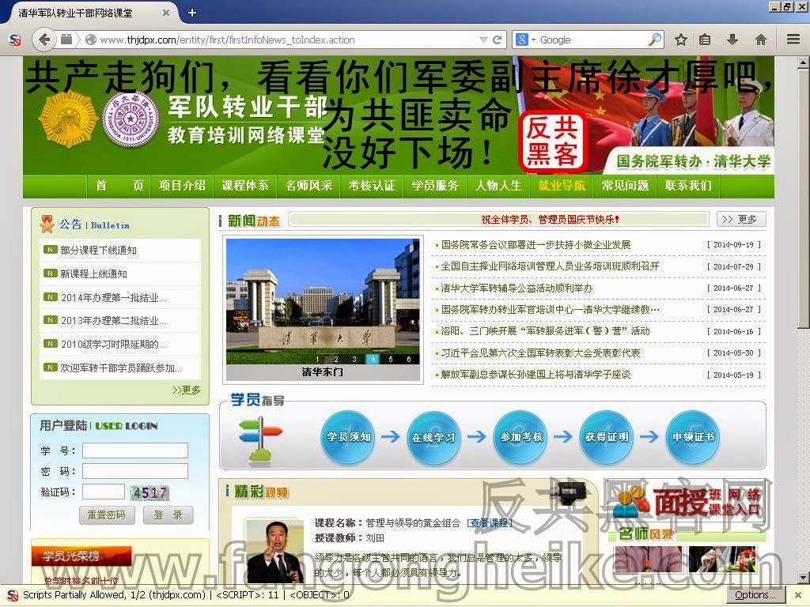The width and height of the screenshot is (810, 607).
Task: Click the 验证码 input field
Action: pyautogui.click(x=104, y=492)
